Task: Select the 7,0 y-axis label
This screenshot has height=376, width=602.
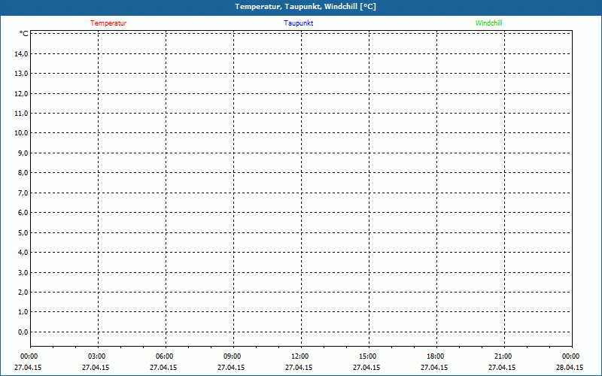Action: pyautogui.click(x=23, y=193)
